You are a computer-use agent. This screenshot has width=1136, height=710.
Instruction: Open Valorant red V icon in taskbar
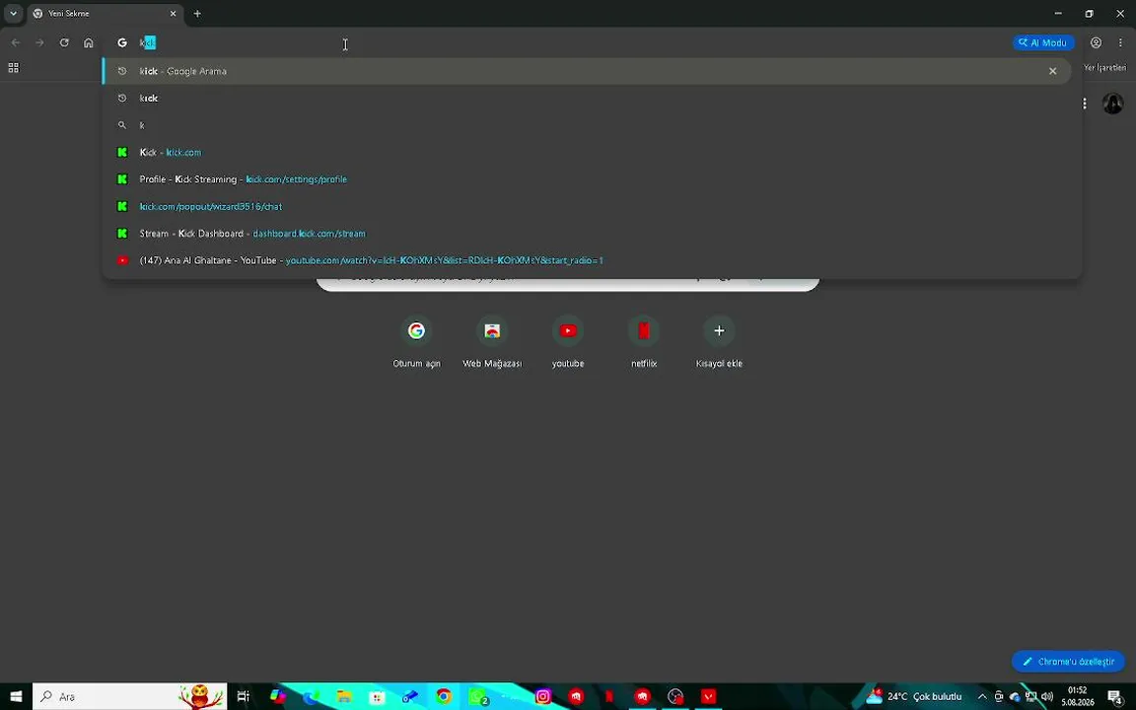(x=708, y=696)
